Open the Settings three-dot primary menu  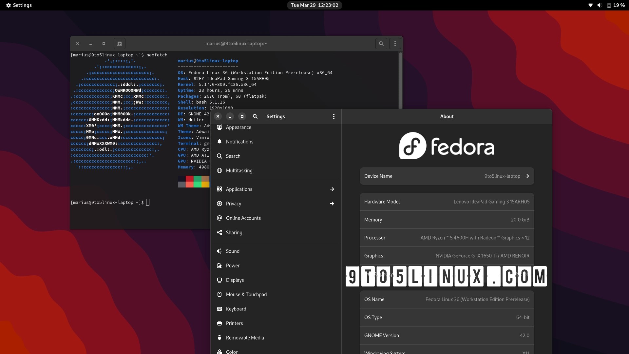coord(334,116)
